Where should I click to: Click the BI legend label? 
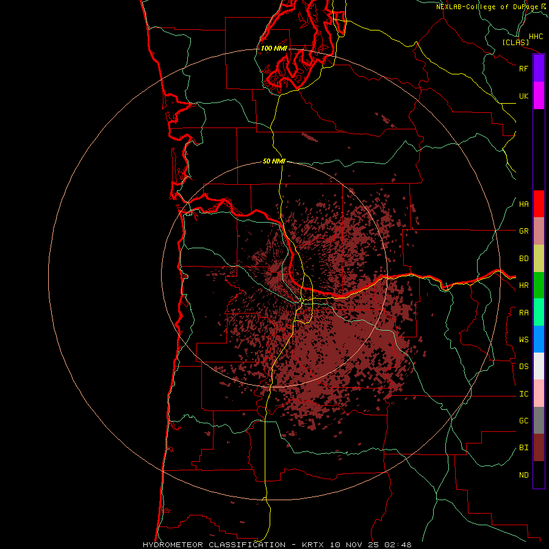tap(523, 448)
